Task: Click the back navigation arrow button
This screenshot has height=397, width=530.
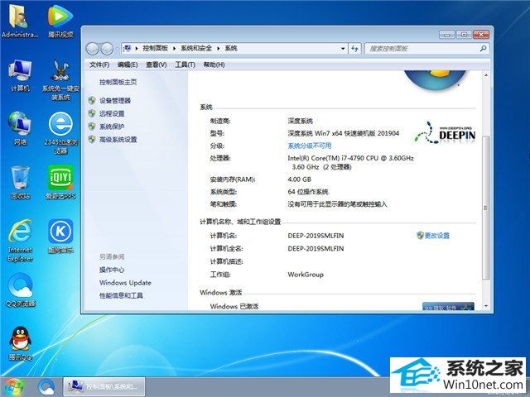Action: [94, 49]
